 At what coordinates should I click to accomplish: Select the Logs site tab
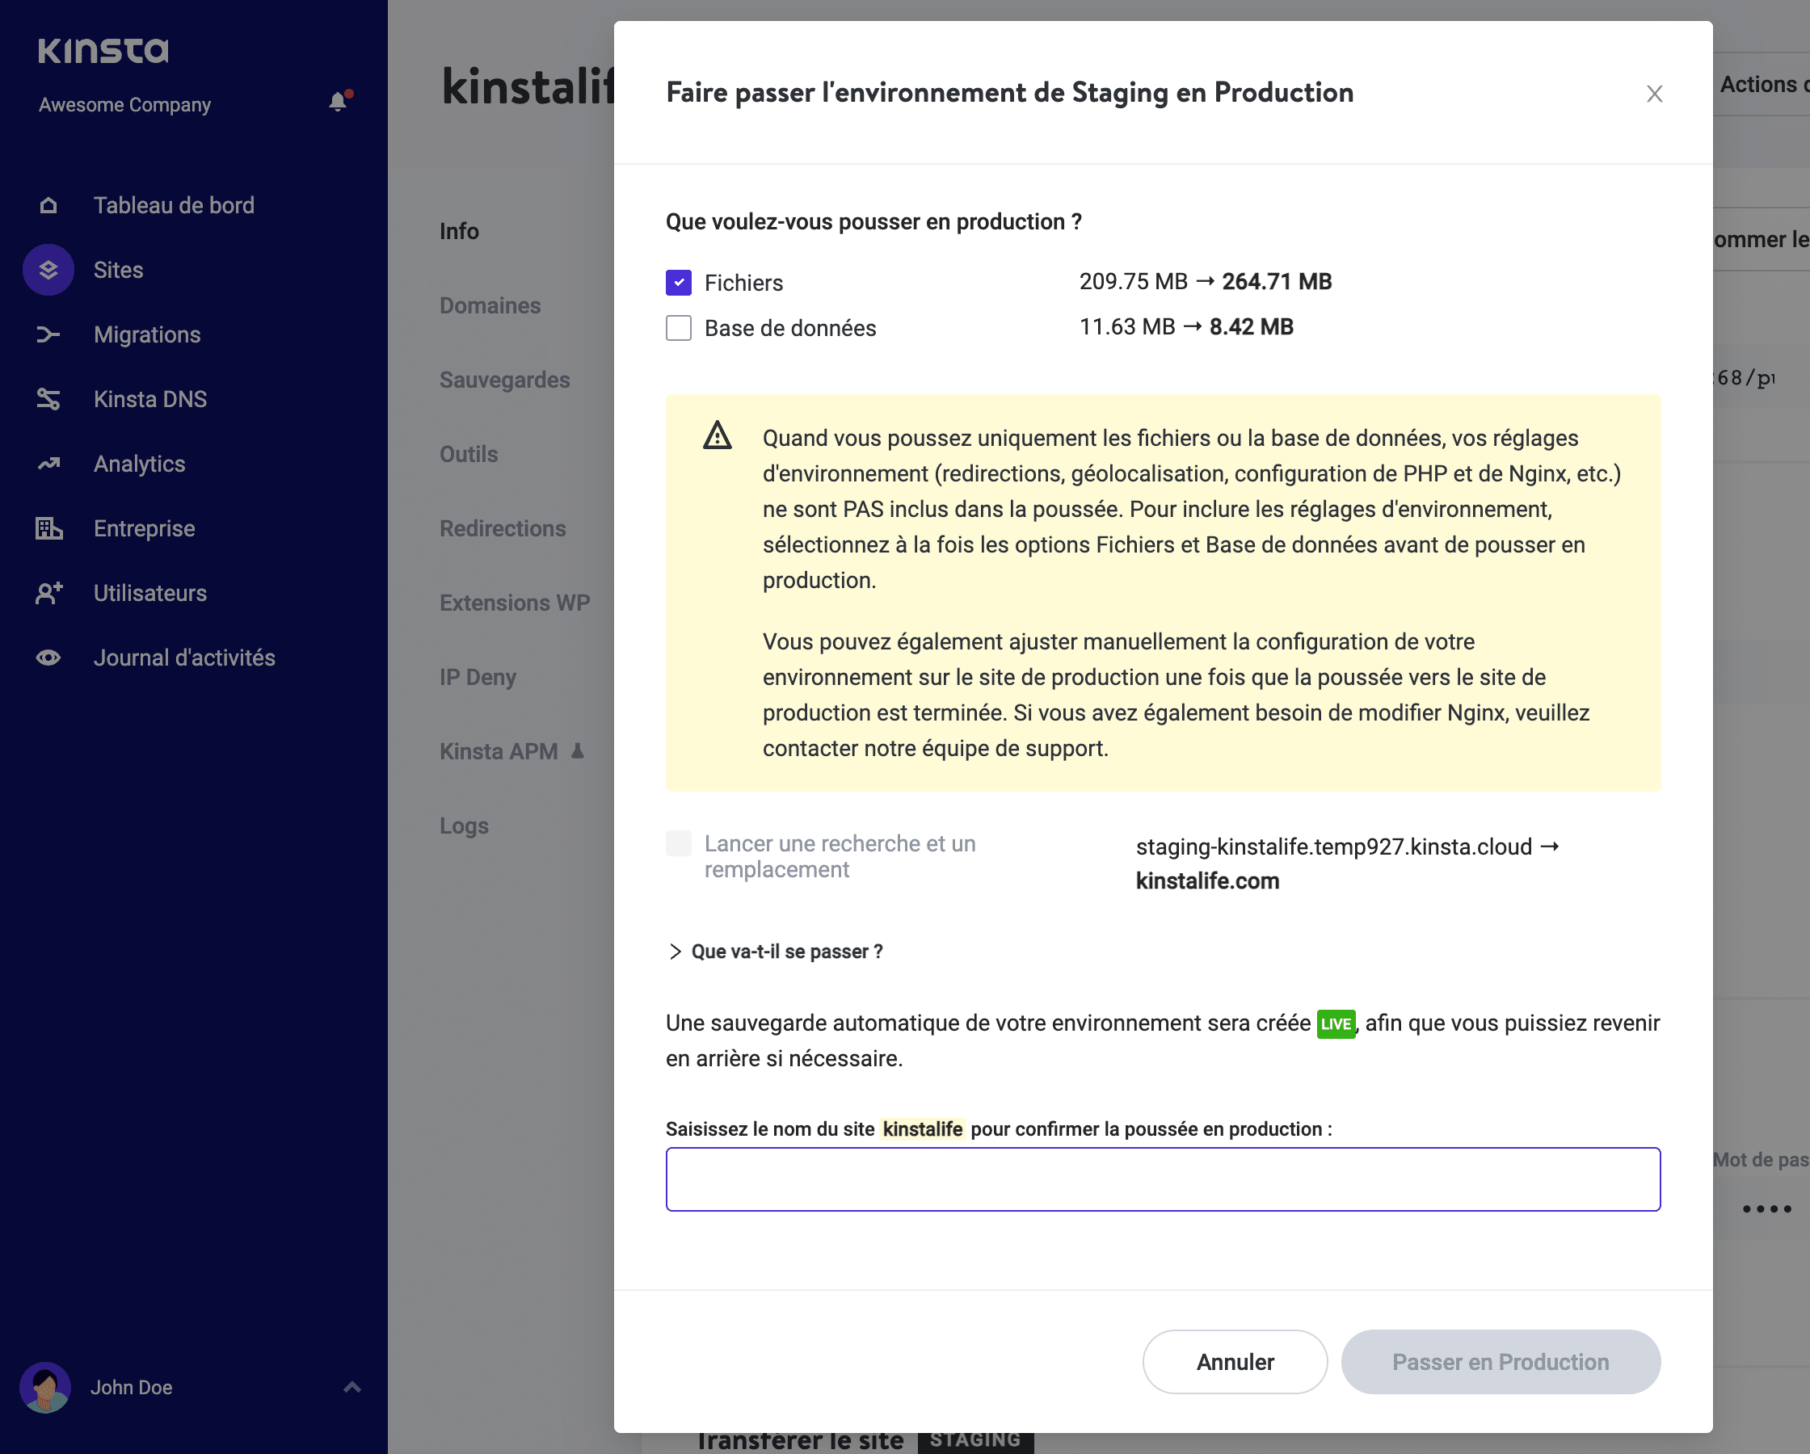point(465,826)
